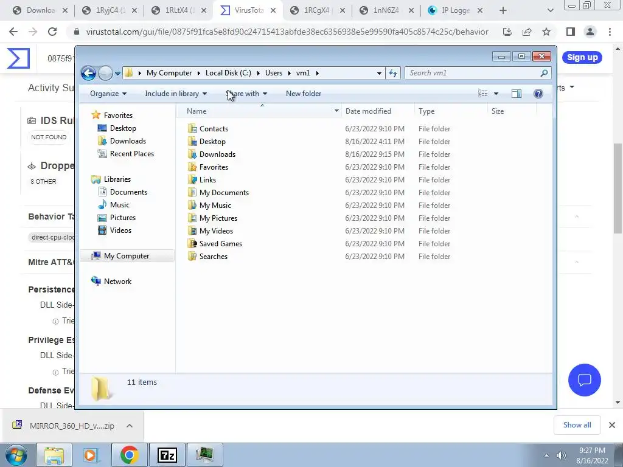This screenshot has height=467, width=623.
Task: Open Documents library in sidebar
Action: [128, 192]
